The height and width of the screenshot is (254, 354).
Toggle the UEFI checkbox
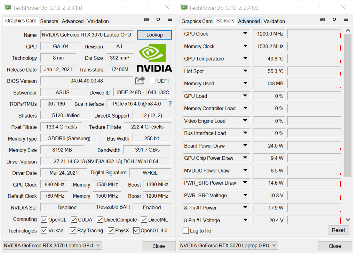pos(153,81)
